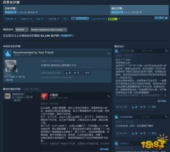This screenshot has height=152, width=170.
Task: Click the question mark icon beside overall review count
Action: (37, 12)
